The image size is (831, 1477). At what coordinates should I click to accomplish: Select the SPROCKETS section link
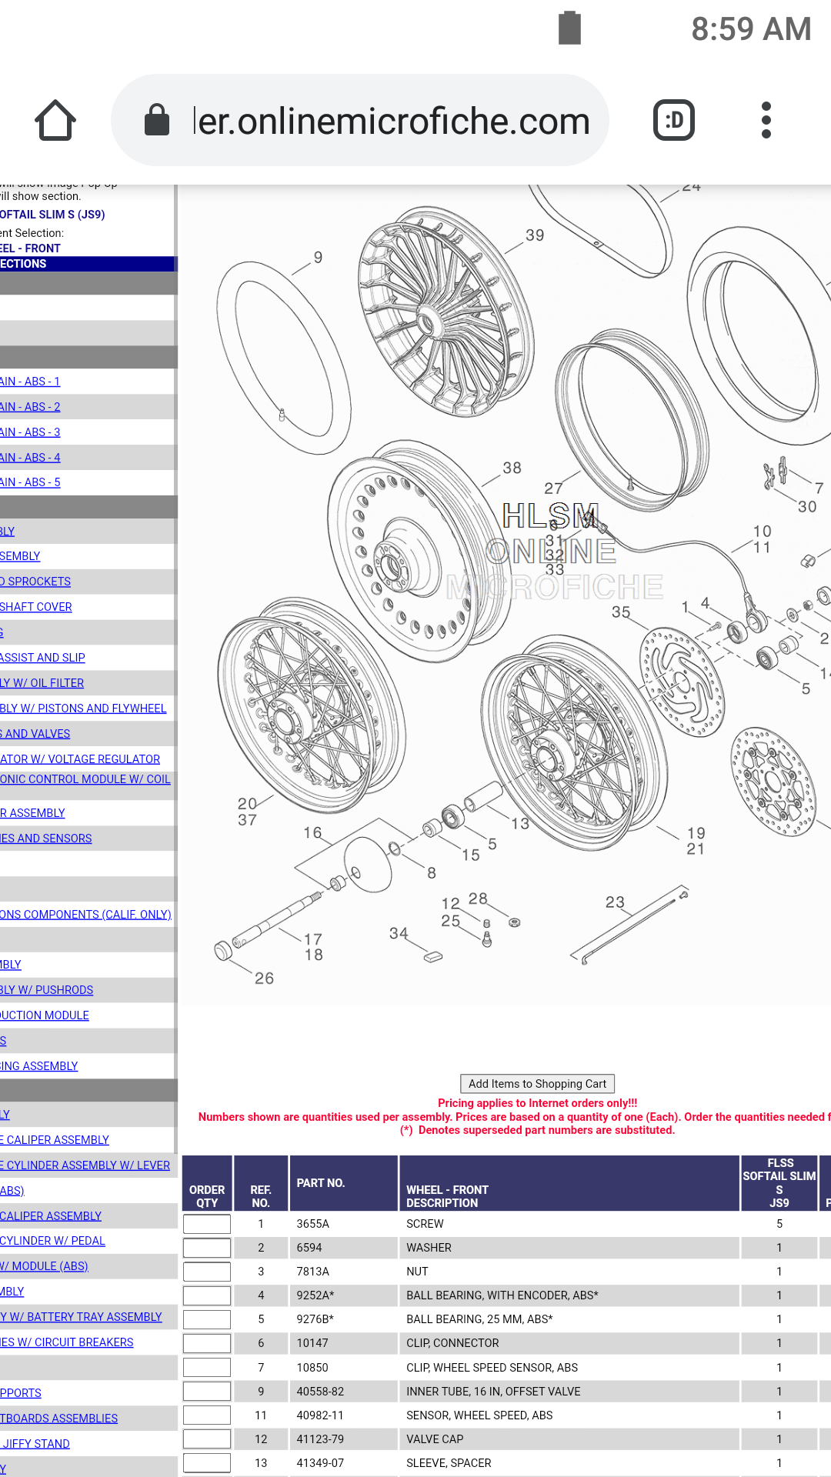coord(35,582)
